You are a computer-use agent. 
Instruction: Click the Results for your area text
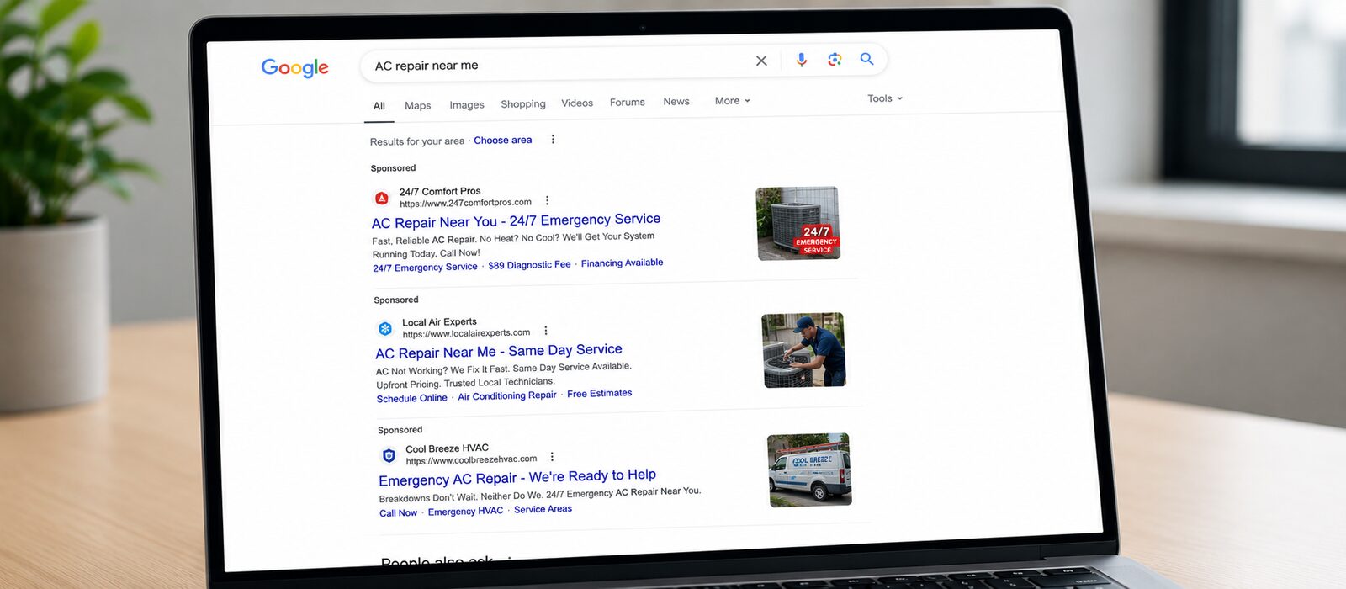[x=417, y=141]
